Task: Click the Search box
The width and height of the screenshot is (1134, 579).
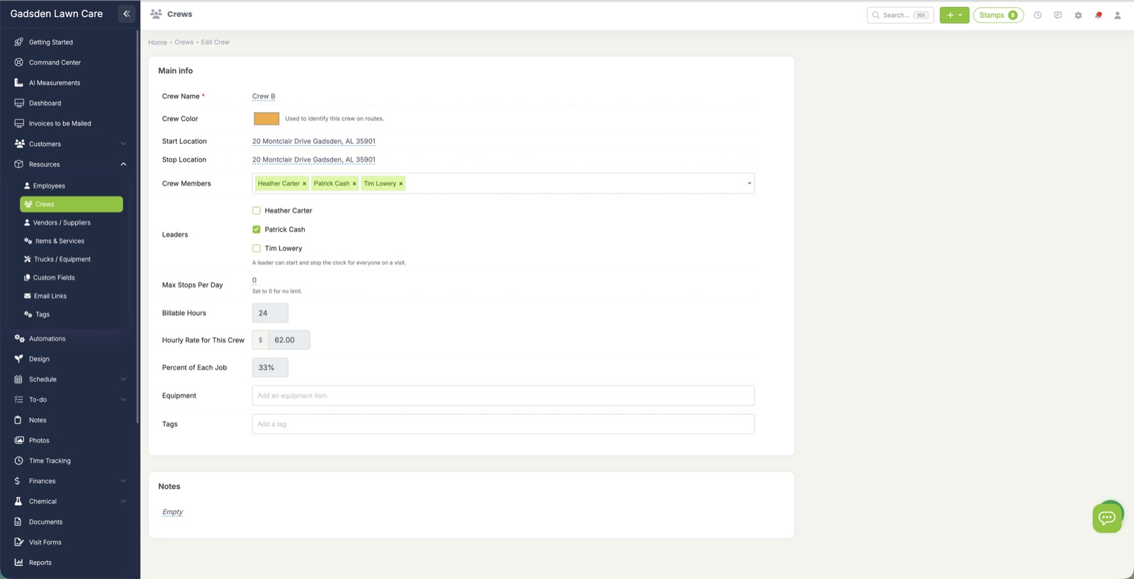Action: pyautogui.click(x=900, y=15)
